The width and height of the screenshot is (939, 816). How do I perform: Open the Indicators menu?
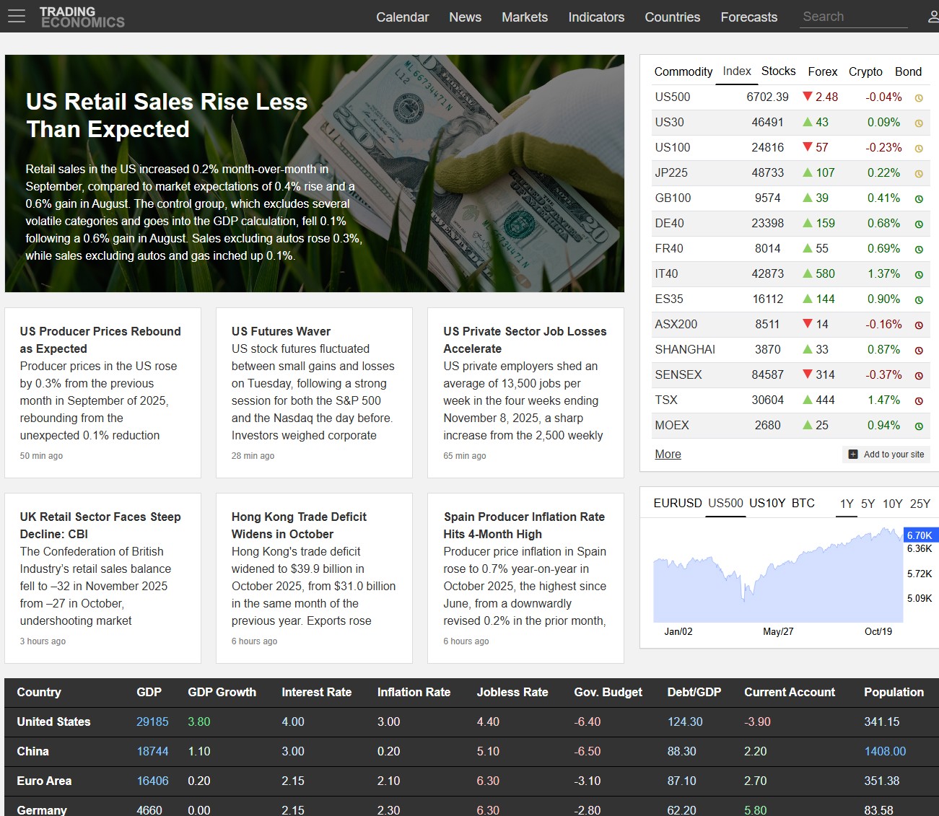coord(595,17)
